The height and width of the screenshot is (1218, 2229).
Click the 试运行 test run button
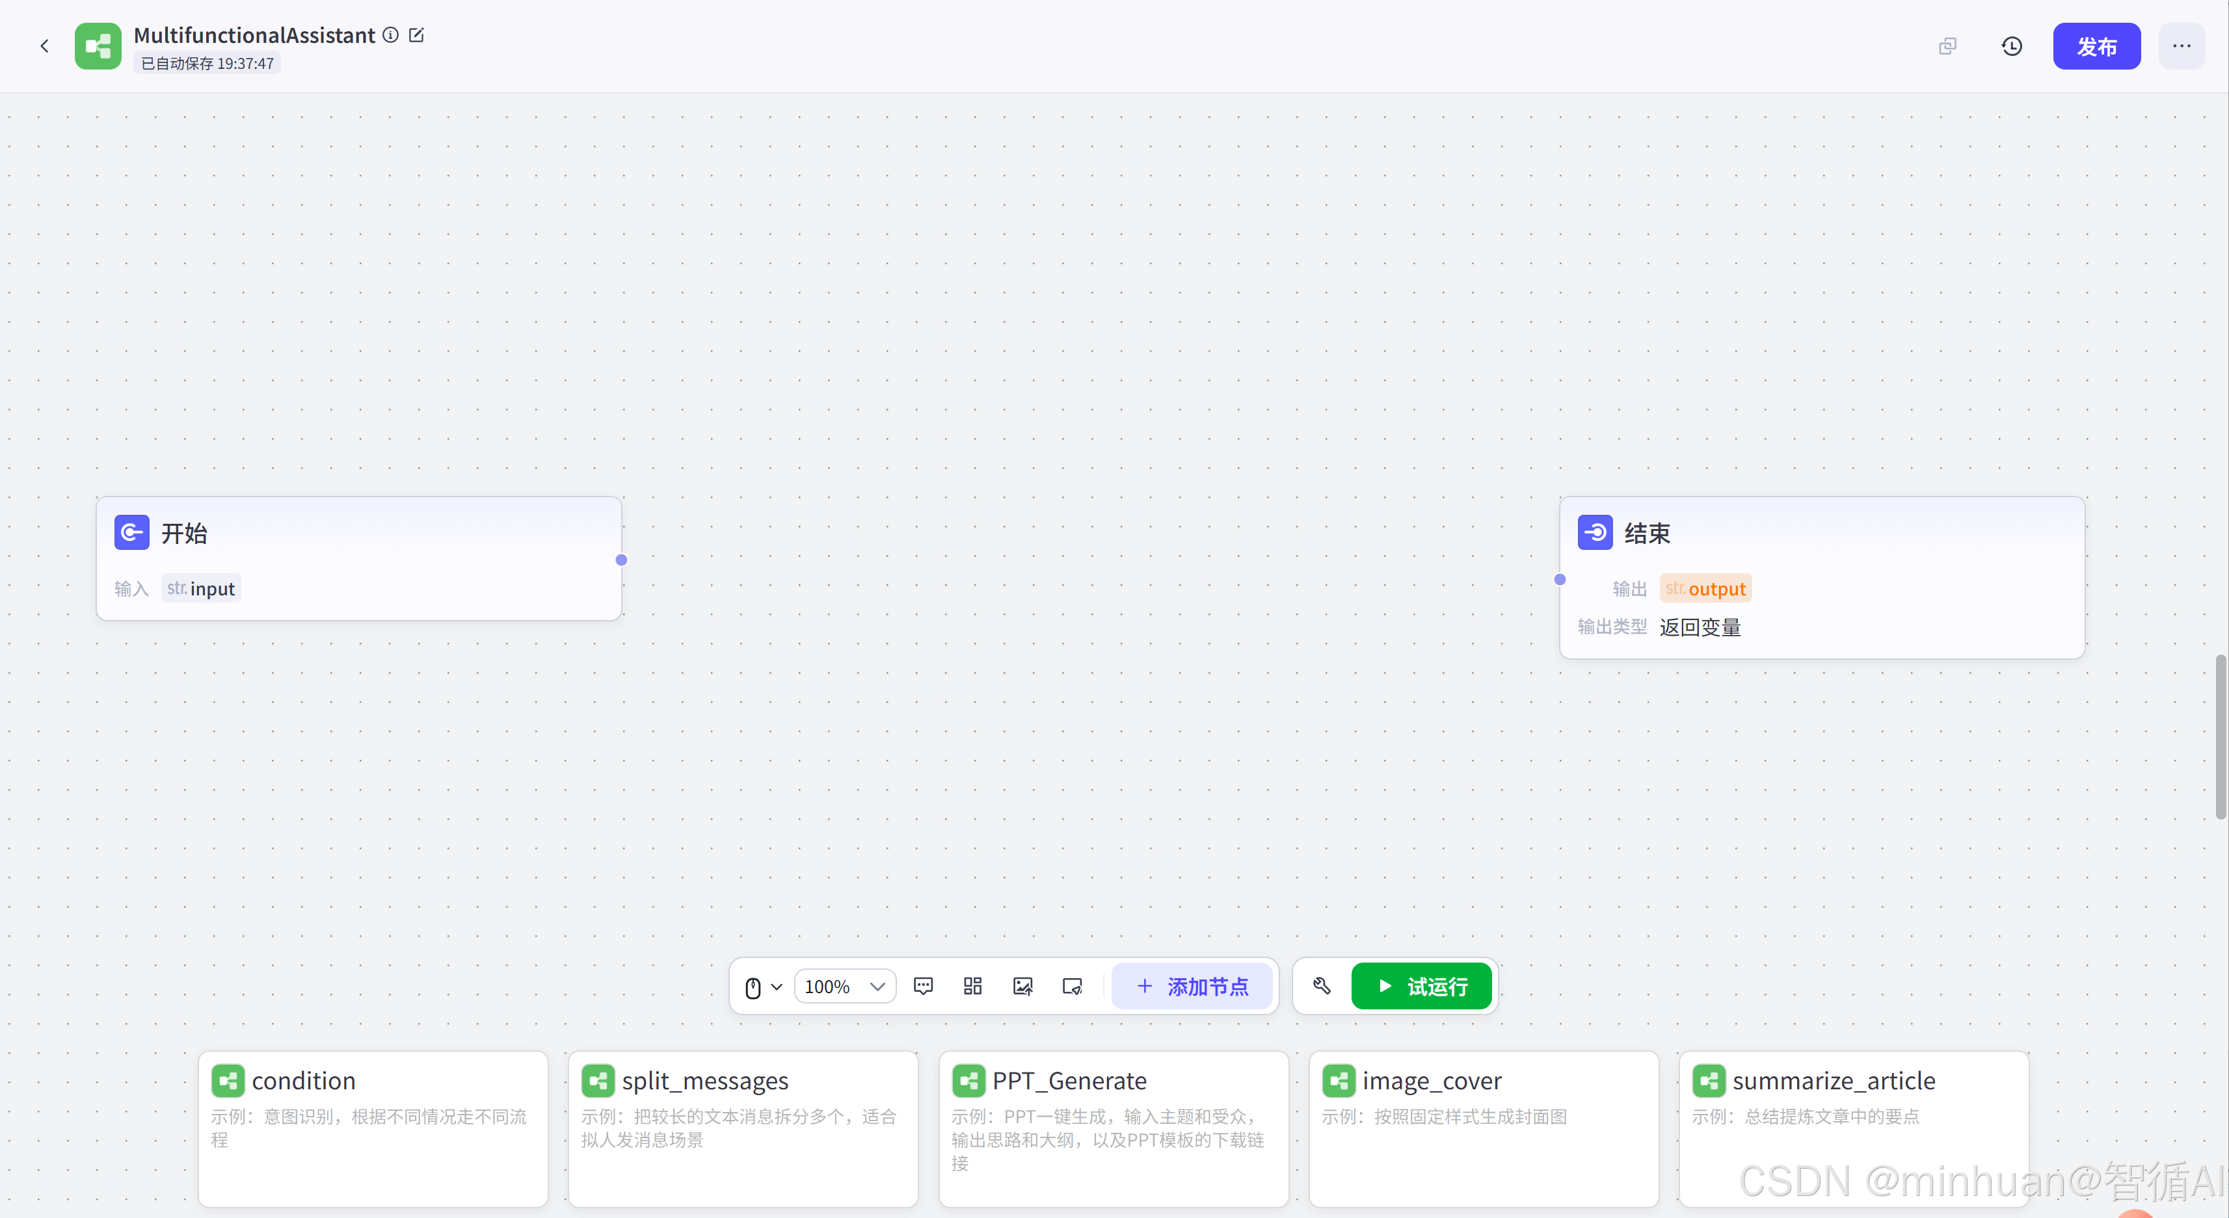pyautogui.click(x=1421, y=987)
